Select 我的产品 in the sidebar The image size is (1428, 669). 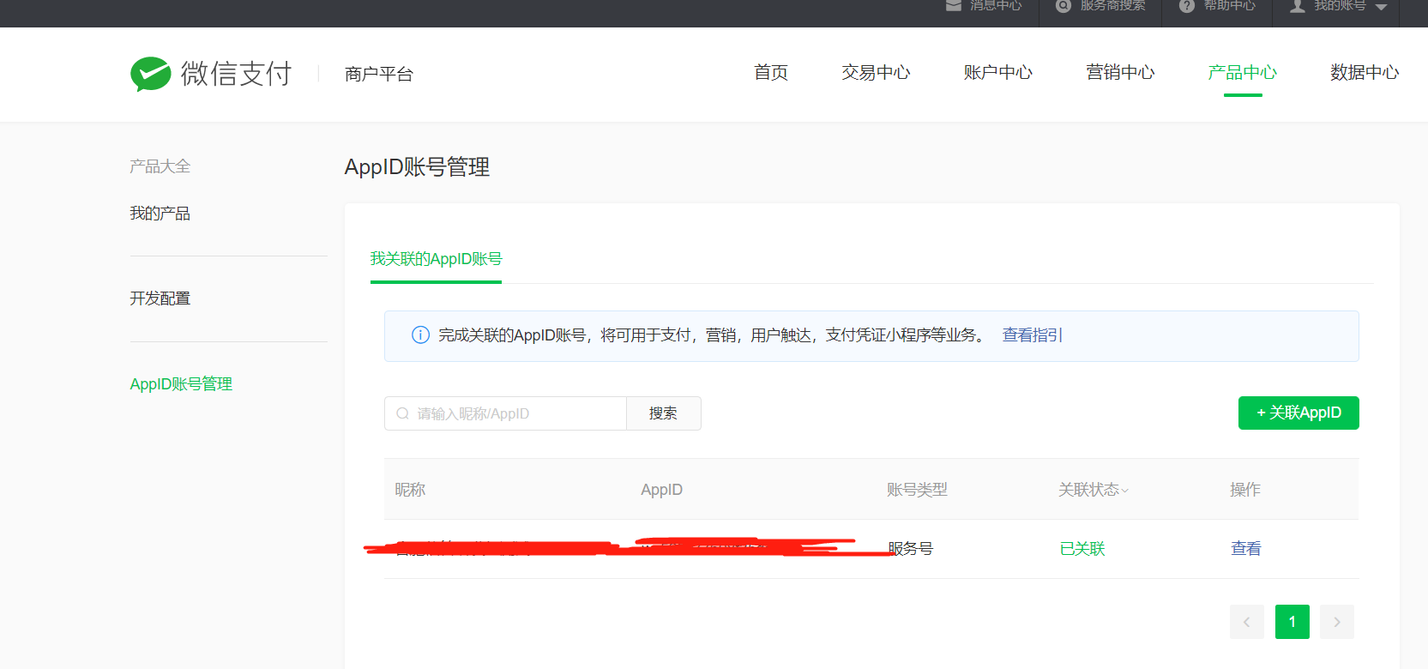160,214
